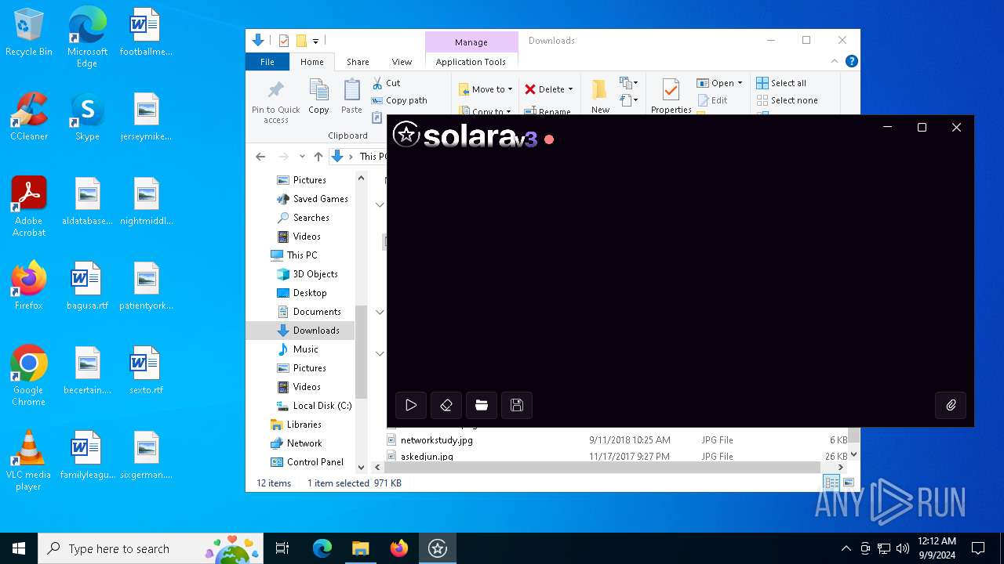Click the Manage contextual tab

471,42
